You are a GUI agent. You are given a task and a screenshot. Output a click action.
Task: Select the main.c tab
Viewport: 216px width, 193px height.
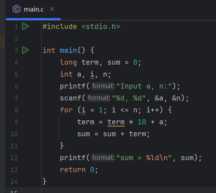(x=33, y=9)
